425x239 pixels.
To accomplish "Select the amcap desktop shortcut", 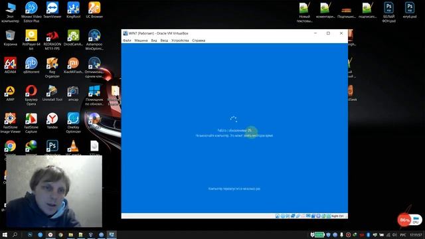I will [x=73, y=93].
